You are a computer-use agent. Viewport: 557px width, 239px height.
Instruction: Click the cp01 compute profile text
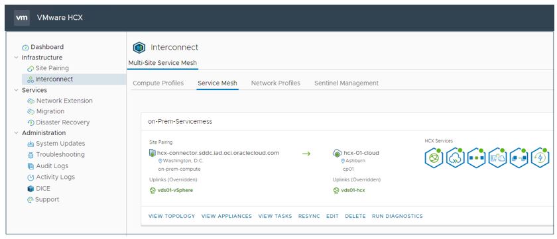coord(348,169)
